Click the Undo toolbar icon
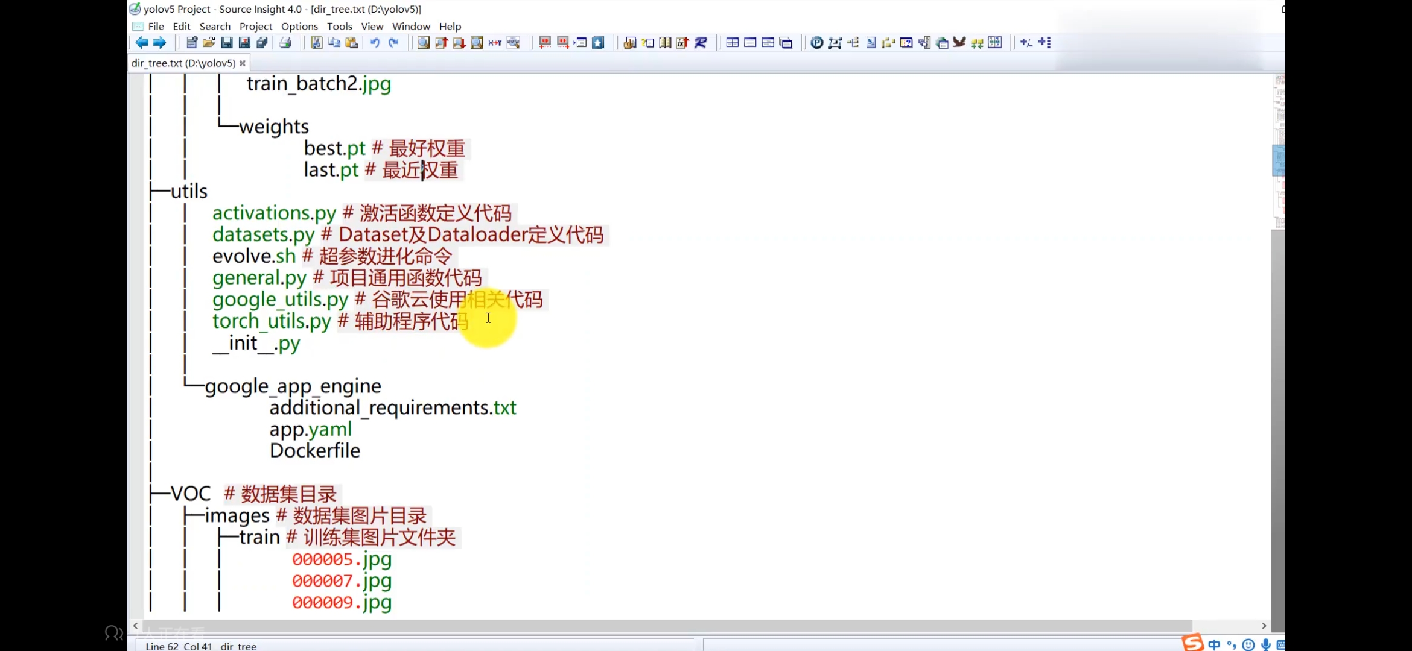 click(x=375, y=42)
